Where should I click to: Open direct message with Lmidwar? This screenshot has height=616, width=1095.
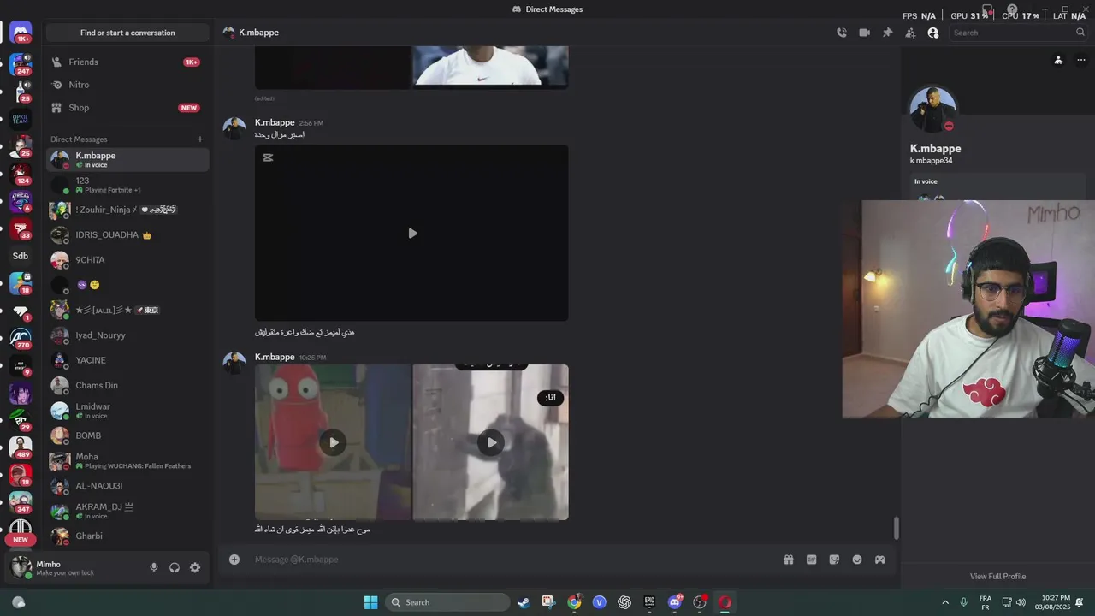pyautogui.click(x=127, y=411)
